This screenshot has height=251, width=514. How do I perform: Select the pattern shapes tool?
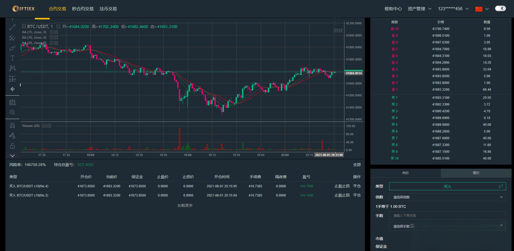pos(12,68)
